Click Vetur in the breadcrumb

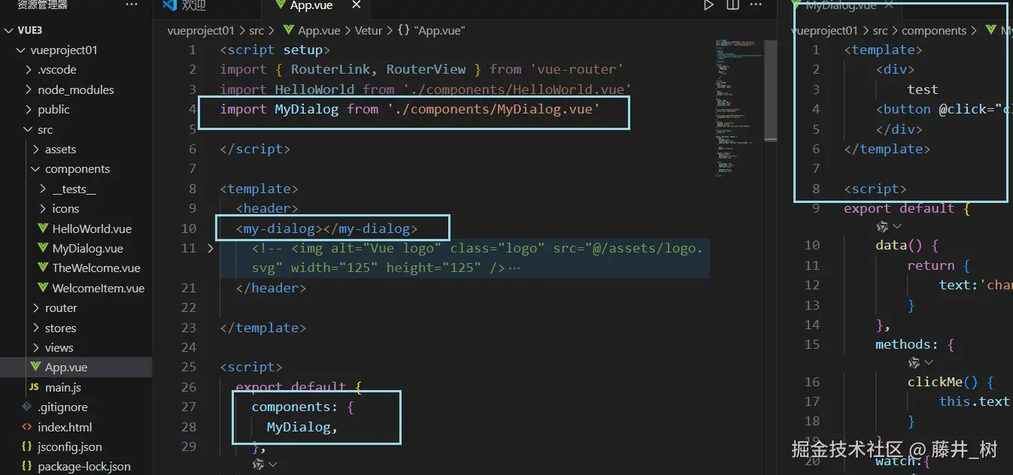369,31
